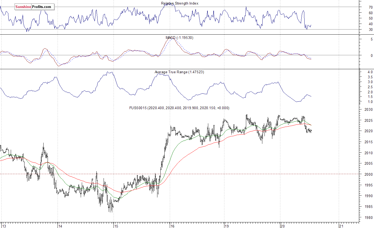The image size is (374, 228).
Task: Click date label 14 on time axis
Action: 60,226
